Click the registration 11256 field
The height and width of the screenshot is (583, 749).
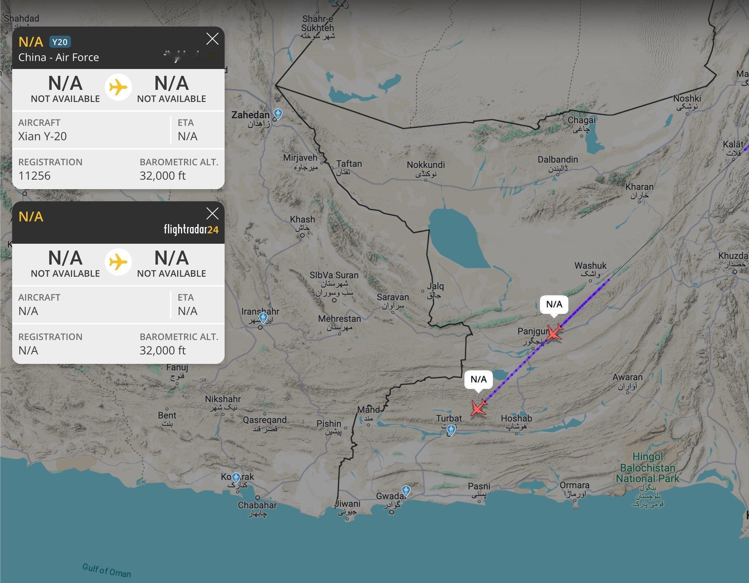point(35,176)
